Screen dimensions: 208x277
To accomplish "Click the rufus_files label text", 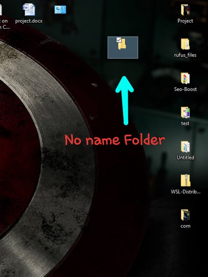I will pyautogui.click(x=185, y=55).
